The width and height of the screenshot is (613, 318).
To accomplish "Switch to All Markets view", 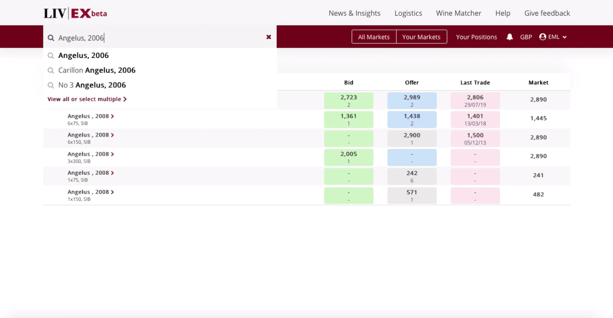I will [x=374, y=37].
